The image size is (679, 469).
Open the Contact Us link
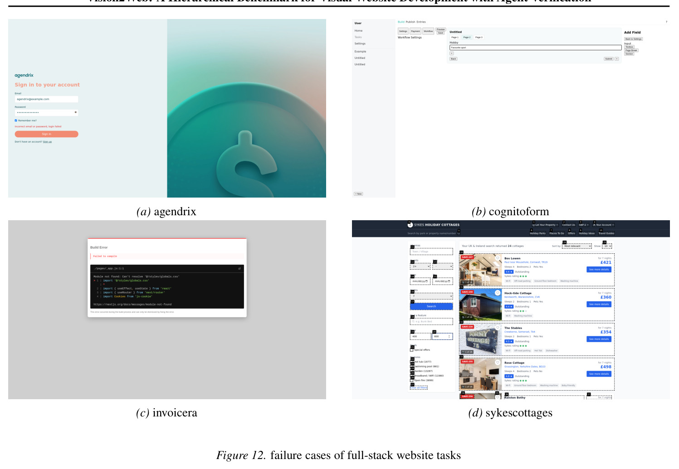pos(568,225)
